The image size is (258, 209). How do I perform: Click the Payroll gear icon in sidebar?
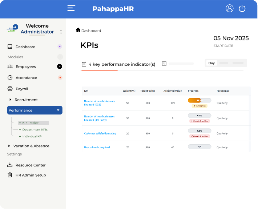tap(10, 89)
